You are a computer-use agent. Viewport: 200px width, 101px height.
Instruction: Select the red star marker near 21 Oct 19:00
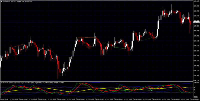[24, 87]
